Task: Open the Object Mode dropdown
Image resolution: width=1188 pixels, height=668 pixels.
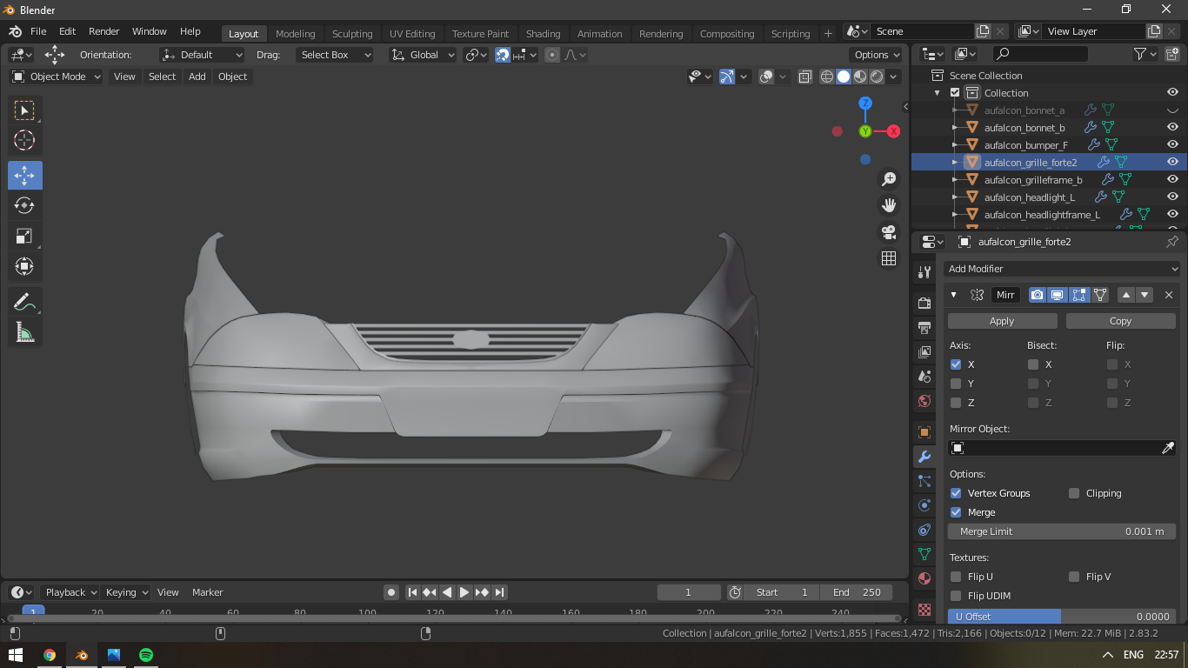Action: click(x=57, y=77)
